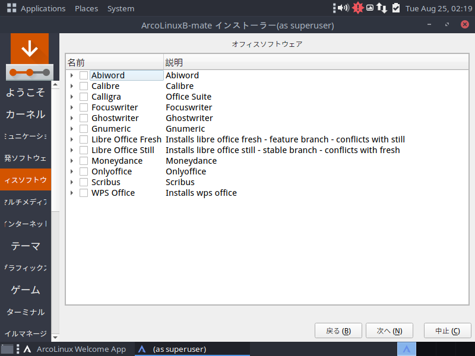The width and height of the screenshot is (475, 356).
Task: Select the Ghostwriter checkbox
Action: click(x=84, y=118)
